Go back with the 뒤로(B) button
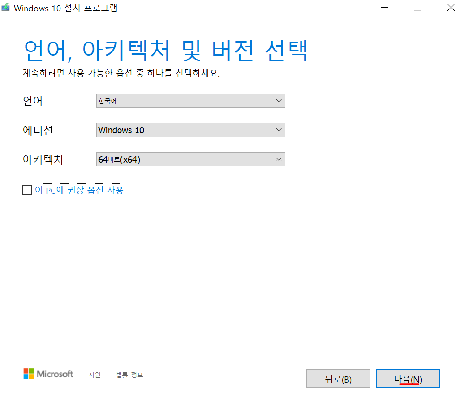456x402 pixels. (338, 379)
